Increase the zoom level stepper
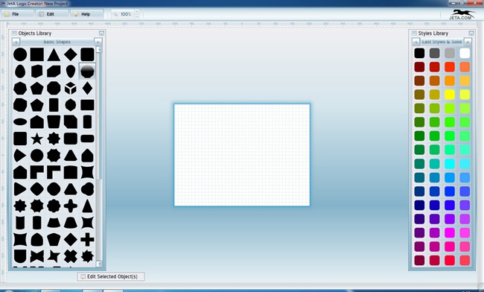The image size is (484, 292). (137, 12)
